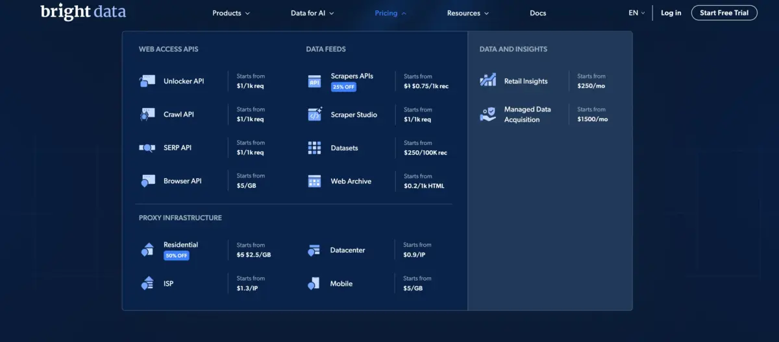Click the Log in link
The image size is (779, 342).
pos(671,13)
